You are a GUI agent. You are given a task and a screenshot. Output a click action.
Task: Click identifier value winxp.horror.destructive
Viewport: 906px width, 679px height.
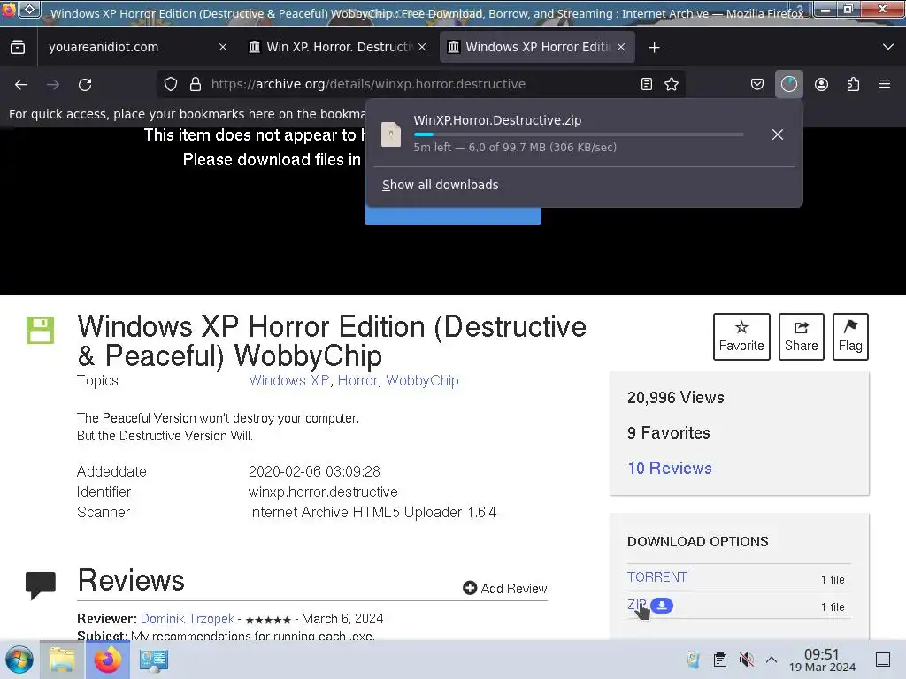pyautogui.click(x=323, y=492)
